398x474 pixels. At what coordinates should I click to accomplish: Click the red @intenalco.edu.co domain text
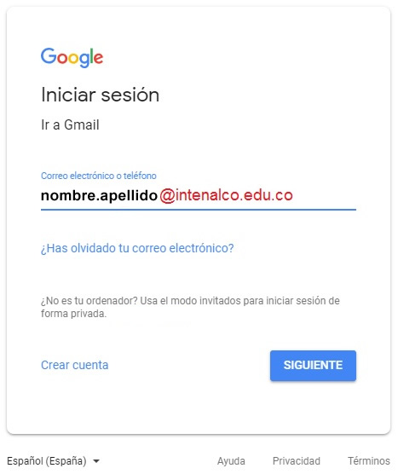coord(226,195)
